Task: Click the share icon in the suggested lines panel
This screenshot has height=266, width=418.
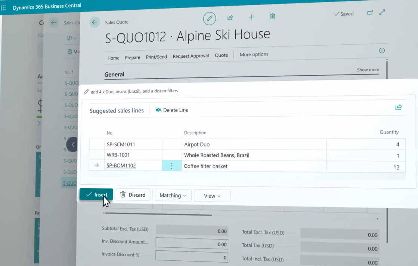Action: tap(399, 107)
